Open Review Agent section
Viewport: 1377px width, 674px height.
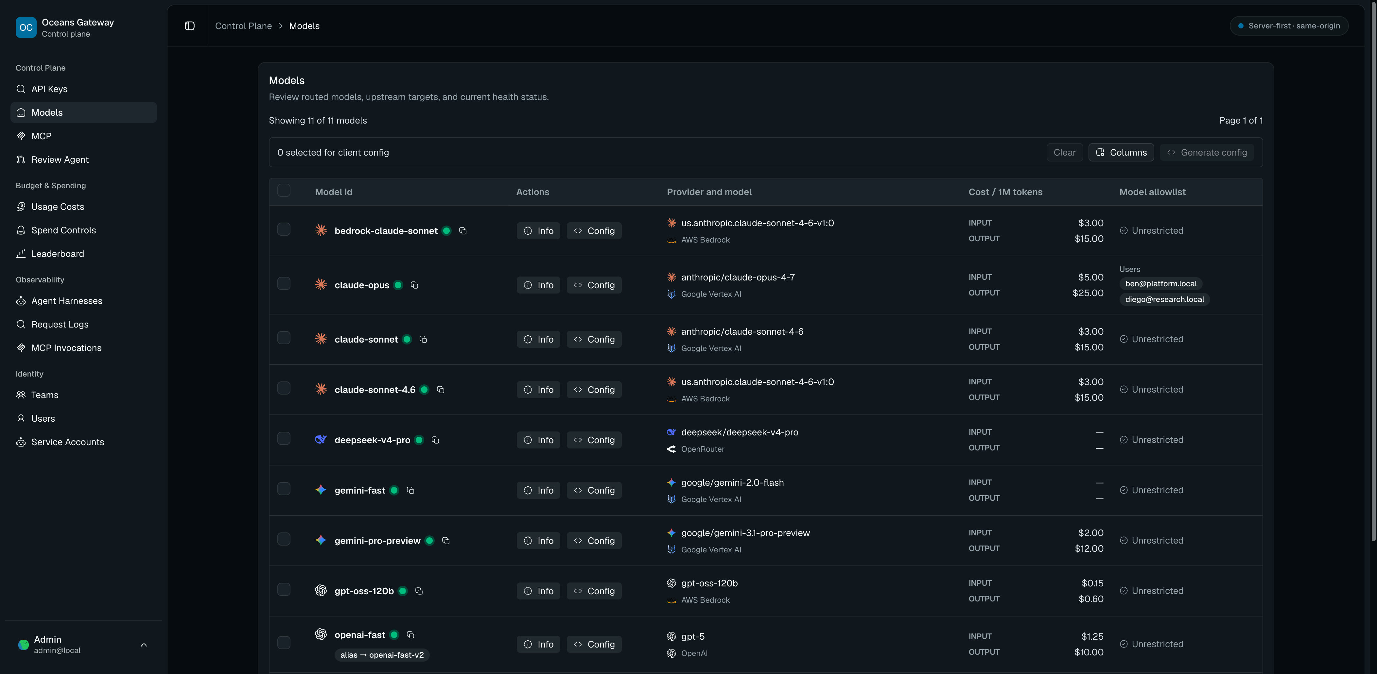[83, 160]
